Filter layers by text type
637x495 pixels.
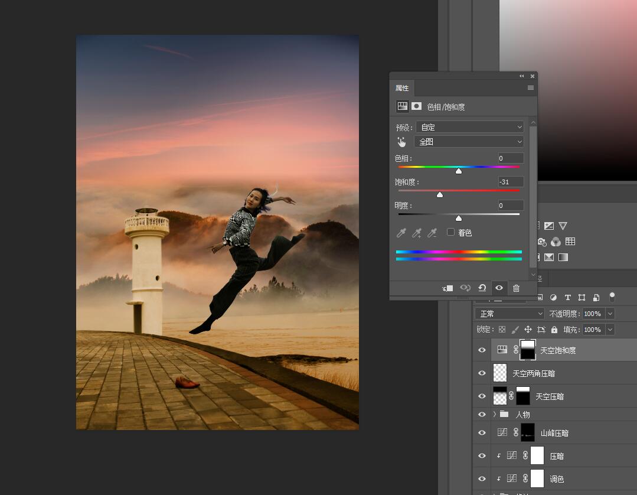coord(567,298)
